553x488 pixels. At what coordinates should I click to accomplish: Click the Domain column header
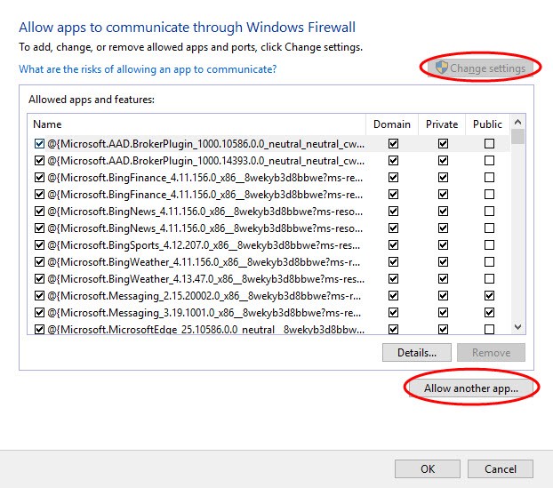tap(392, 124)
